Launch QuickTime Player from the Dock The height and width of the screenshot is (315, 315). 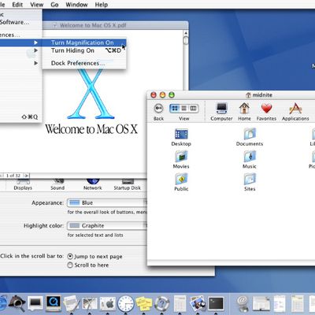[x=54, y=304]
